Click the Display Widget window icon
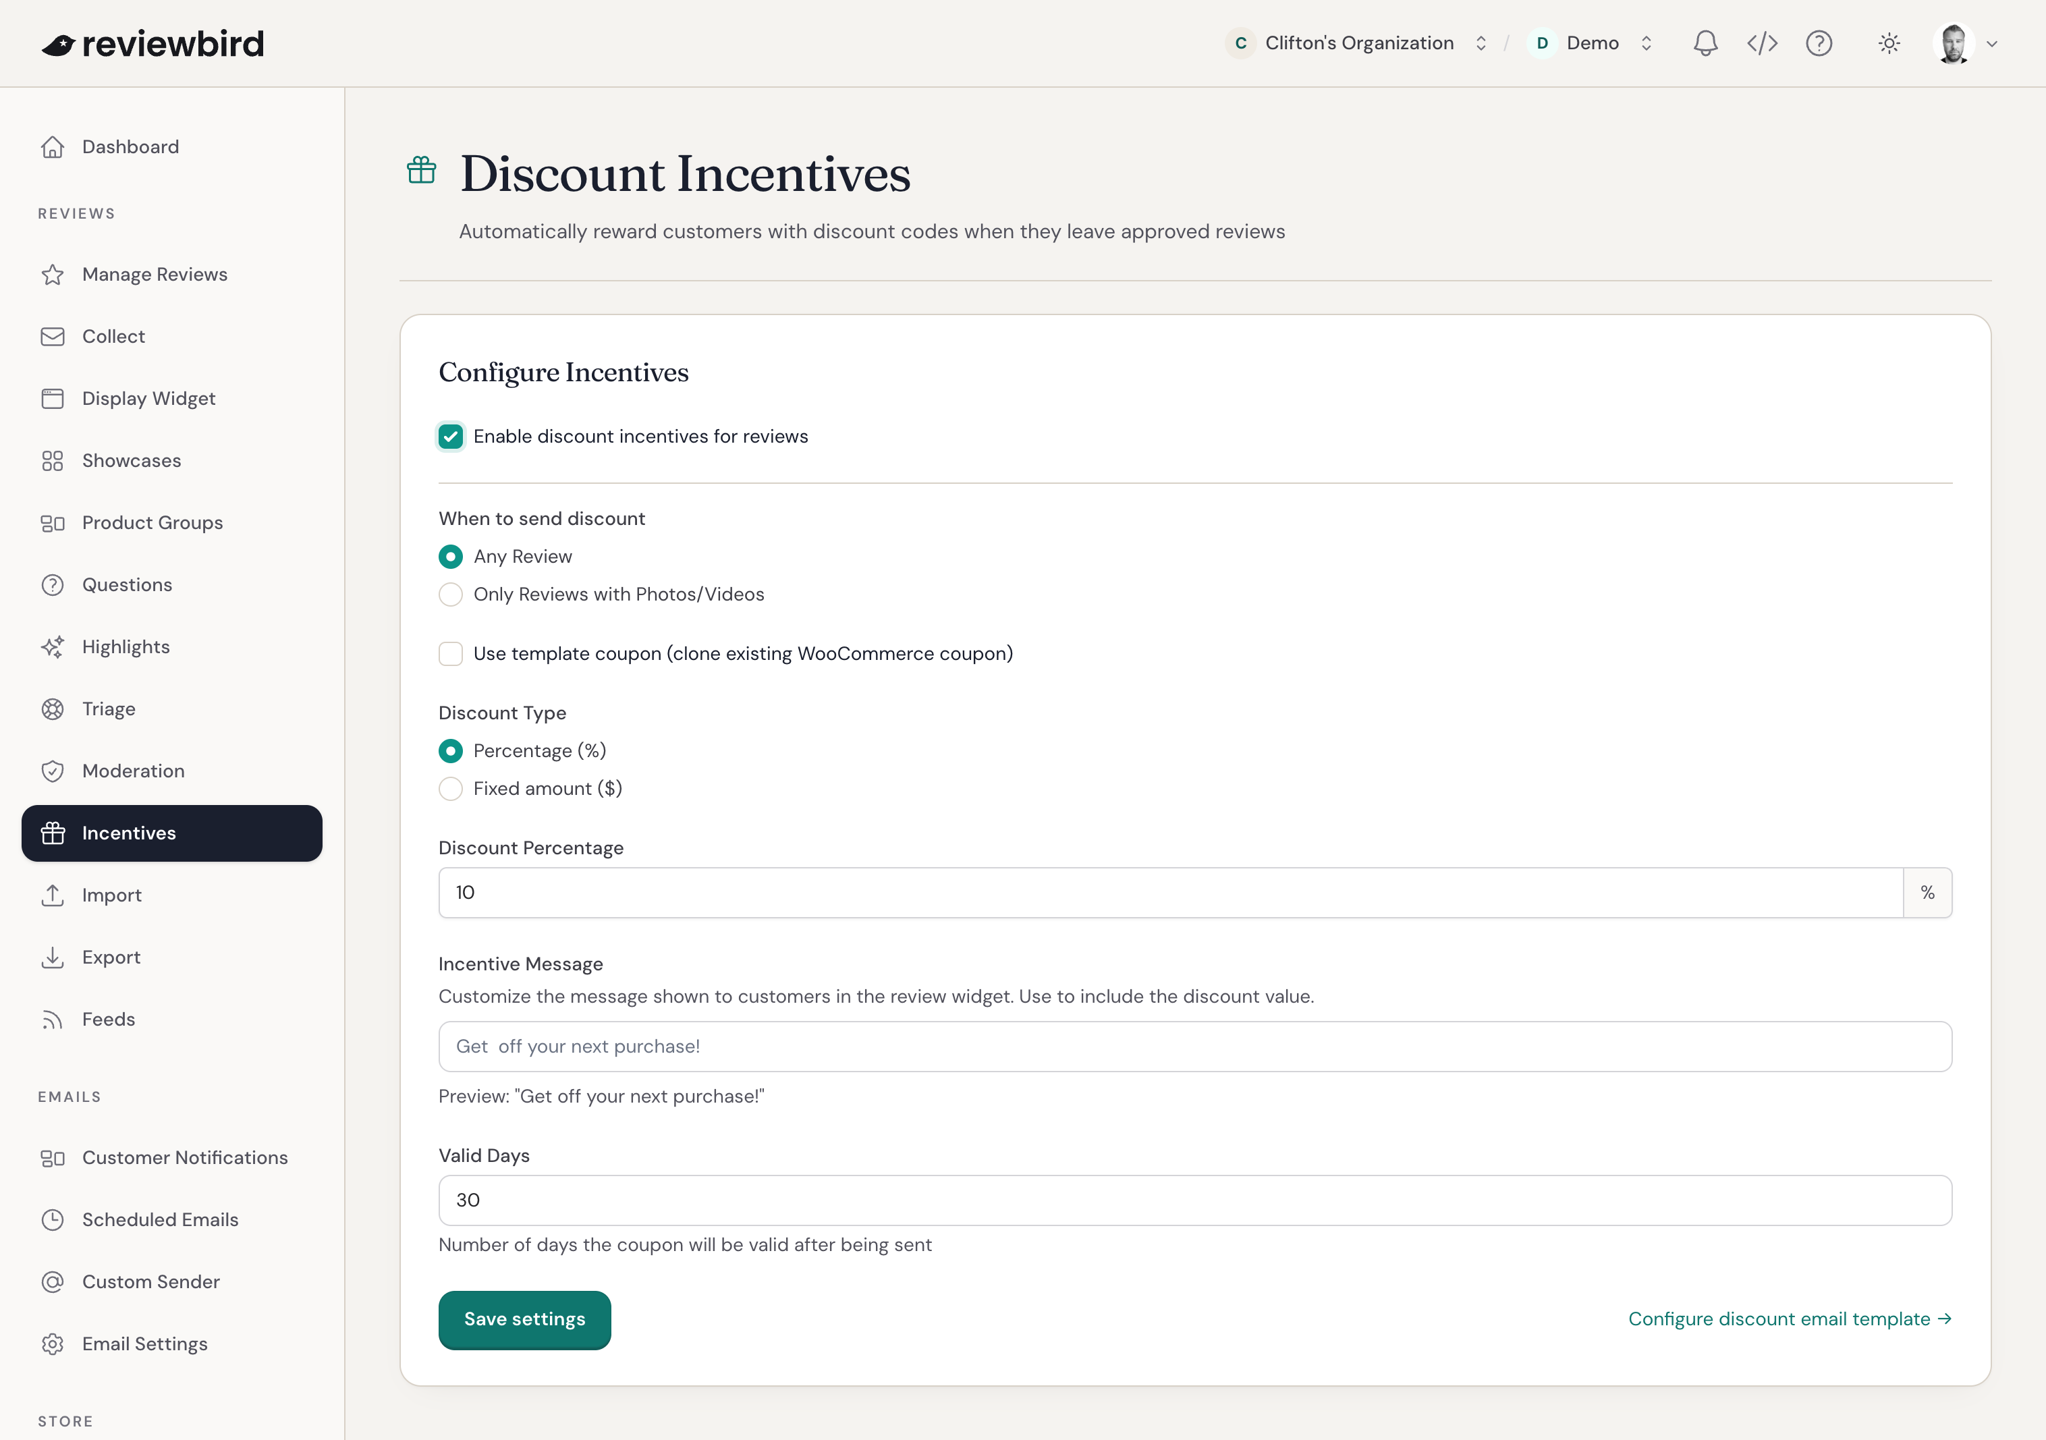Image resolution: width=2046 pixels, height=1440 pixels. point(53,398)
